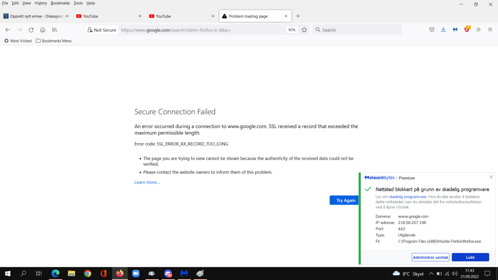Open the Malwarebytes Browser Guard extension

click(455, 30)
